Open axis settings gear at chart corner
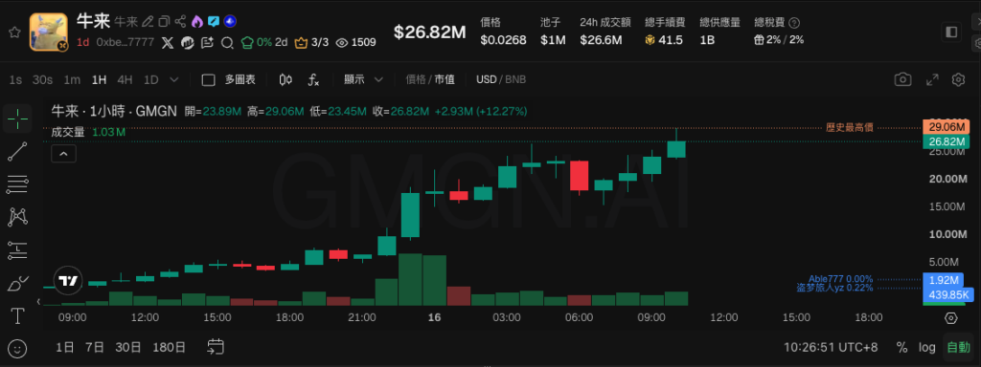This screenshot has width=981, height=367. tap(951, 318)
